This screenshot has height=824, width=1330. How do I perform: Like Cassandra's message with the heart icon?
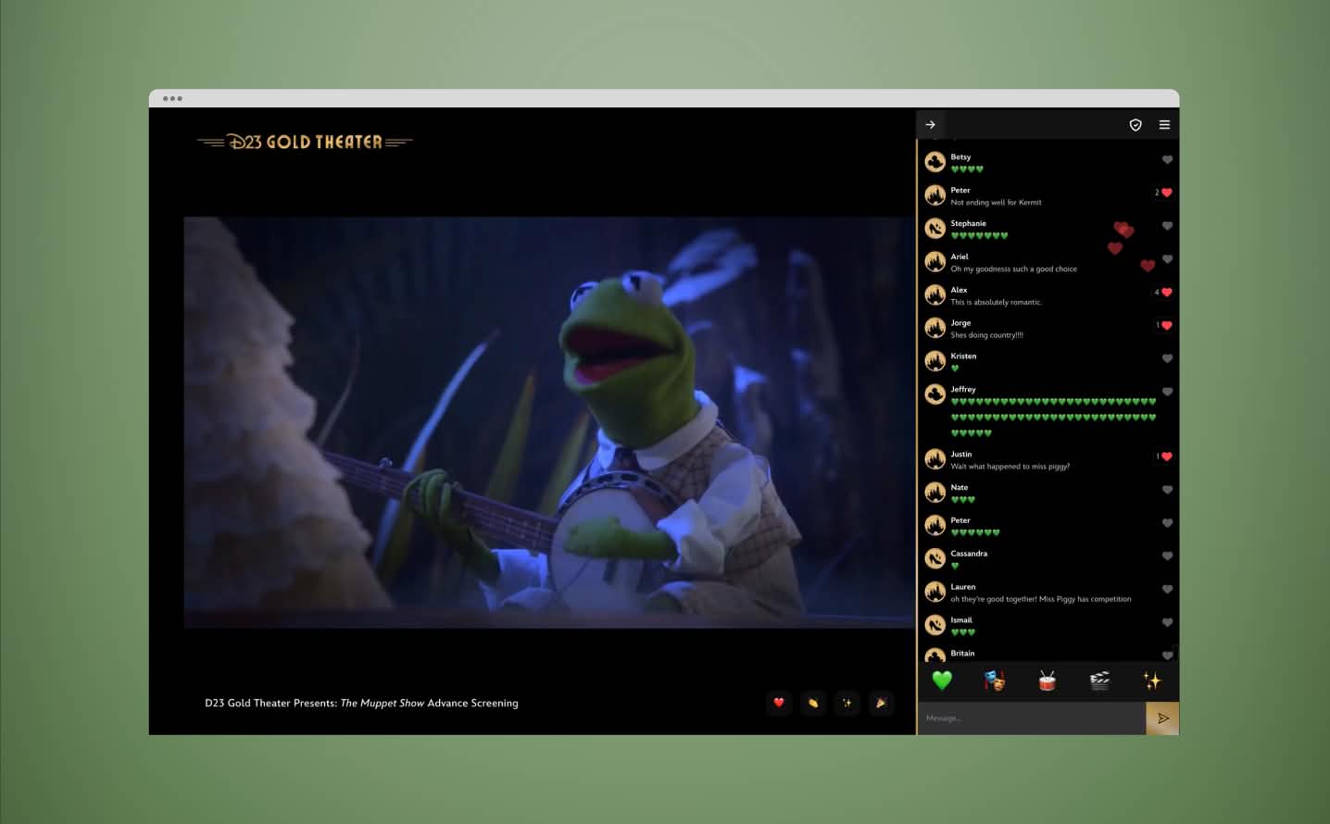pyautogui.click(x=1167, y=556)
